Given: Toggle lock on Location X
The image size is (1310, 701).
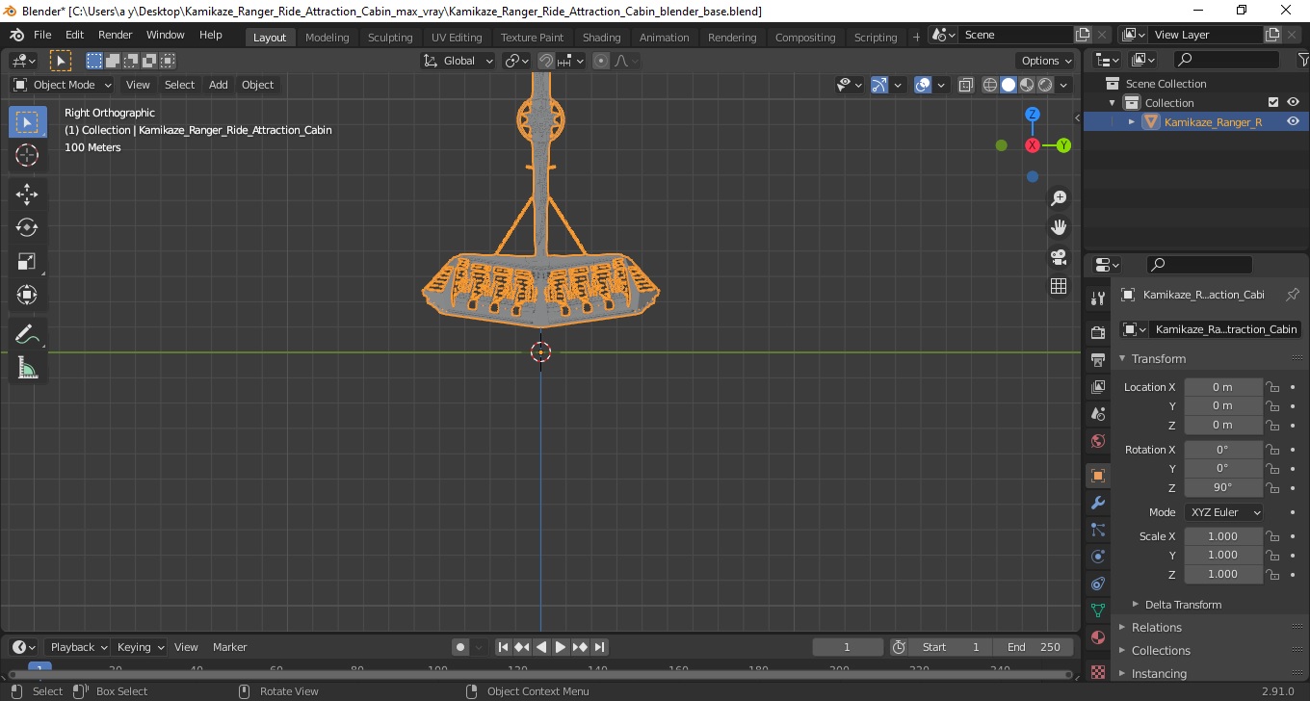Looking at the screenshot, I should click(x=1272, y=387).
